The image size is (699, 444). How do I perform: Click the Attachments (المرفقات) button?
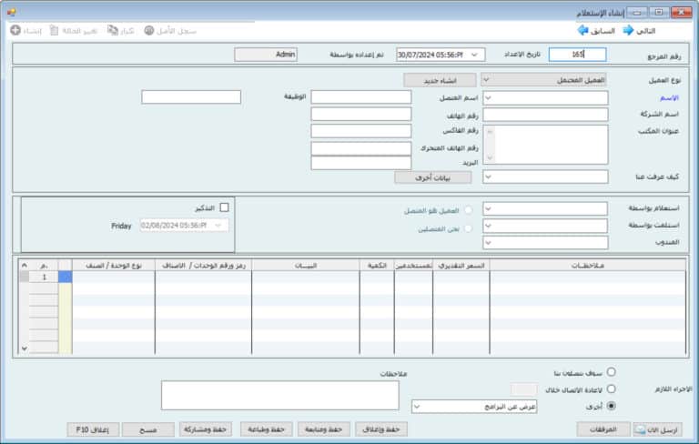(x=603, y=429)
